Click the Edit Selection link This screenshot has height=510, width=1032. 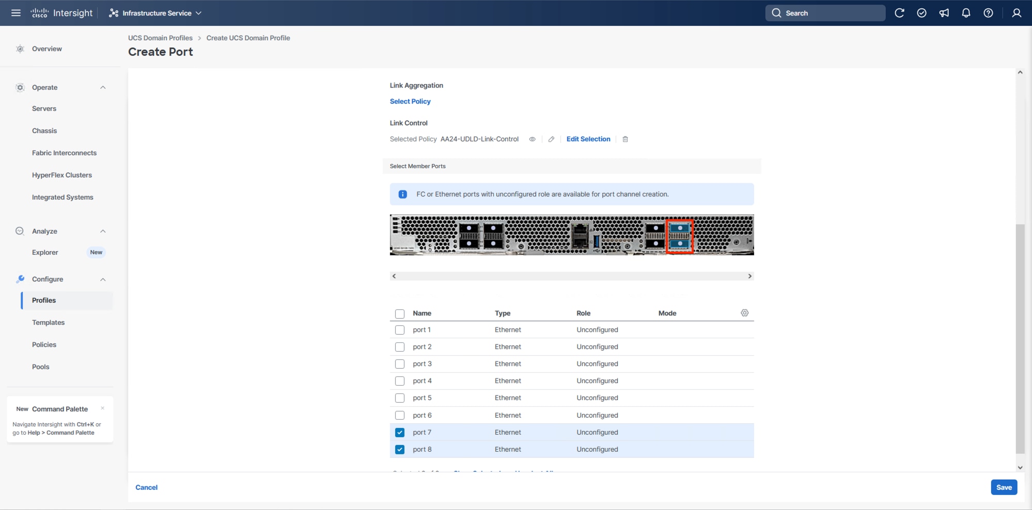[588, 139]
